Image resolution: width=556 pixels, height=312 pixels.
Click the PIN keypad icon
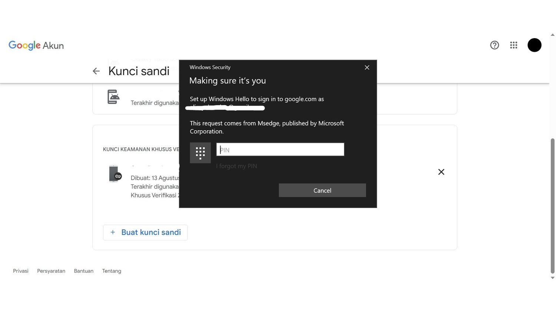pos(200,152)
